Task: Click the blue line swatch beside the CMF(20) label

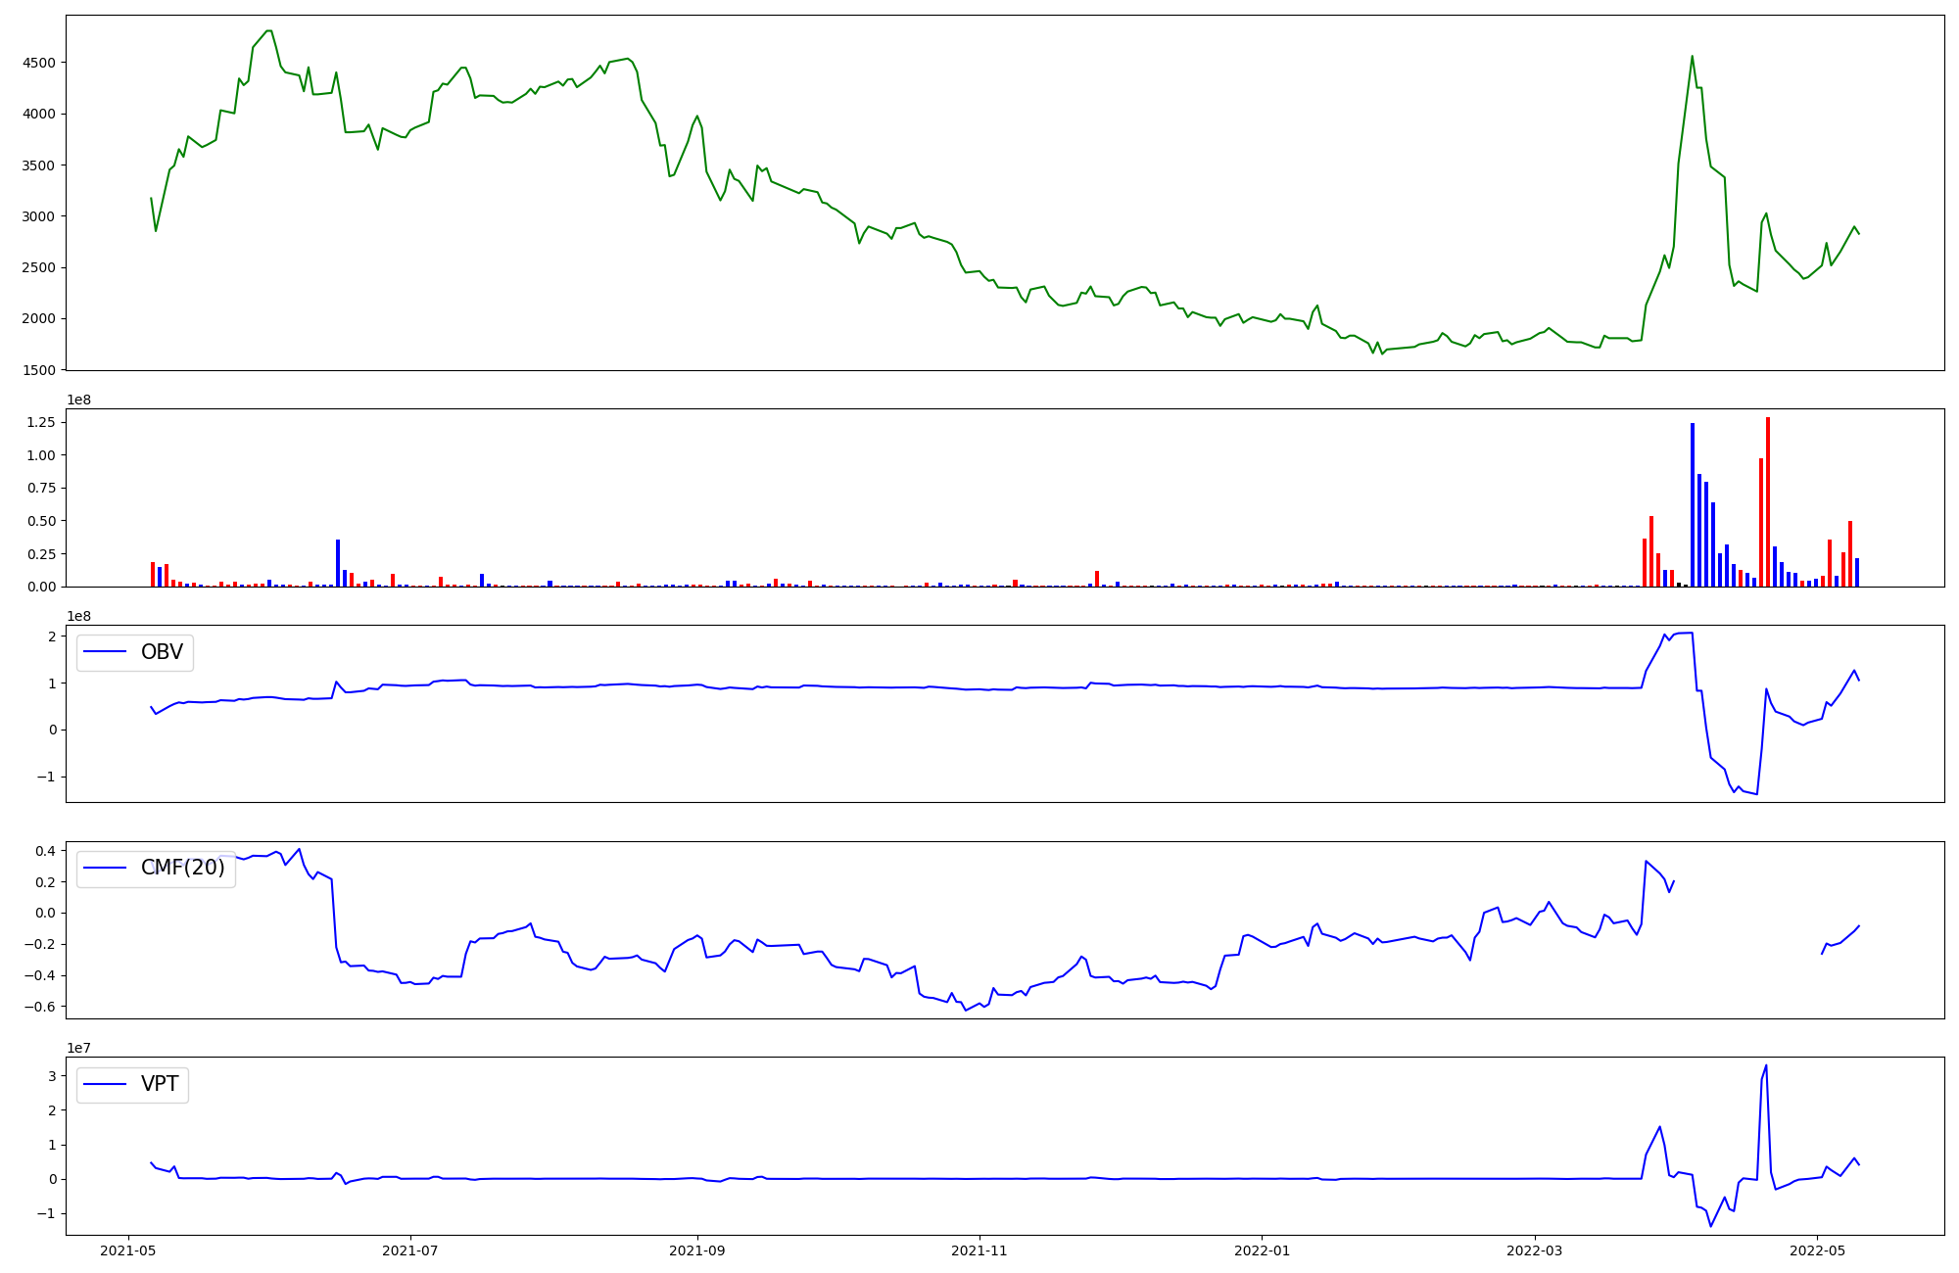Action: pos(106,868)
